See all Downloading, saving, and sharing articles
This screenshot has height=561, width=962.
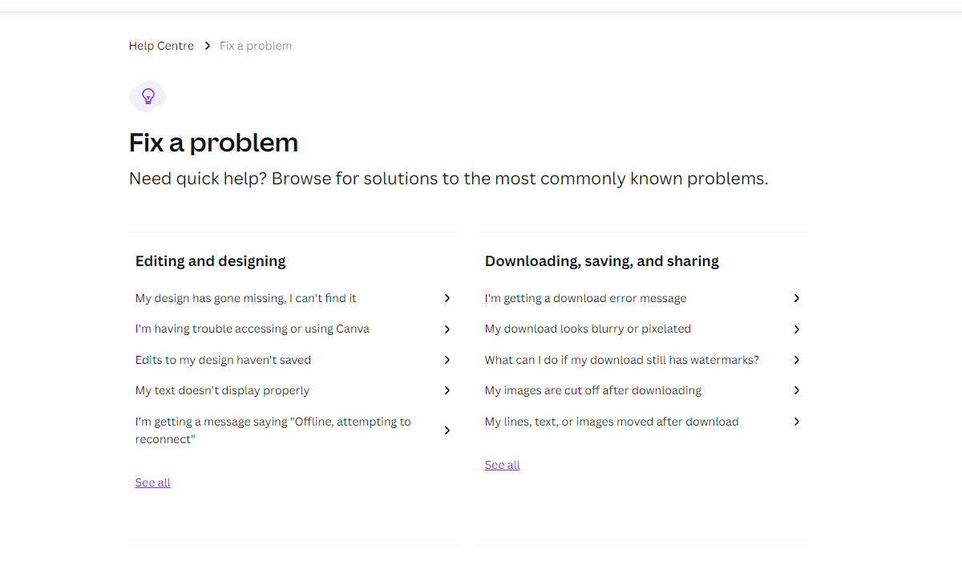[502, 465]
